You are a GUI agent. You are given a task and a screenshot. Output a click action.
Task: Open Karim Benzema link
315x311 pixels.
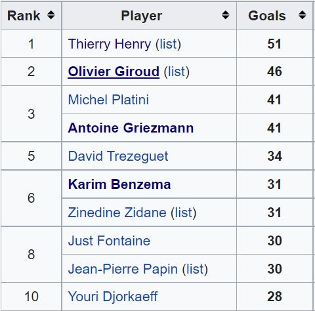119,184
